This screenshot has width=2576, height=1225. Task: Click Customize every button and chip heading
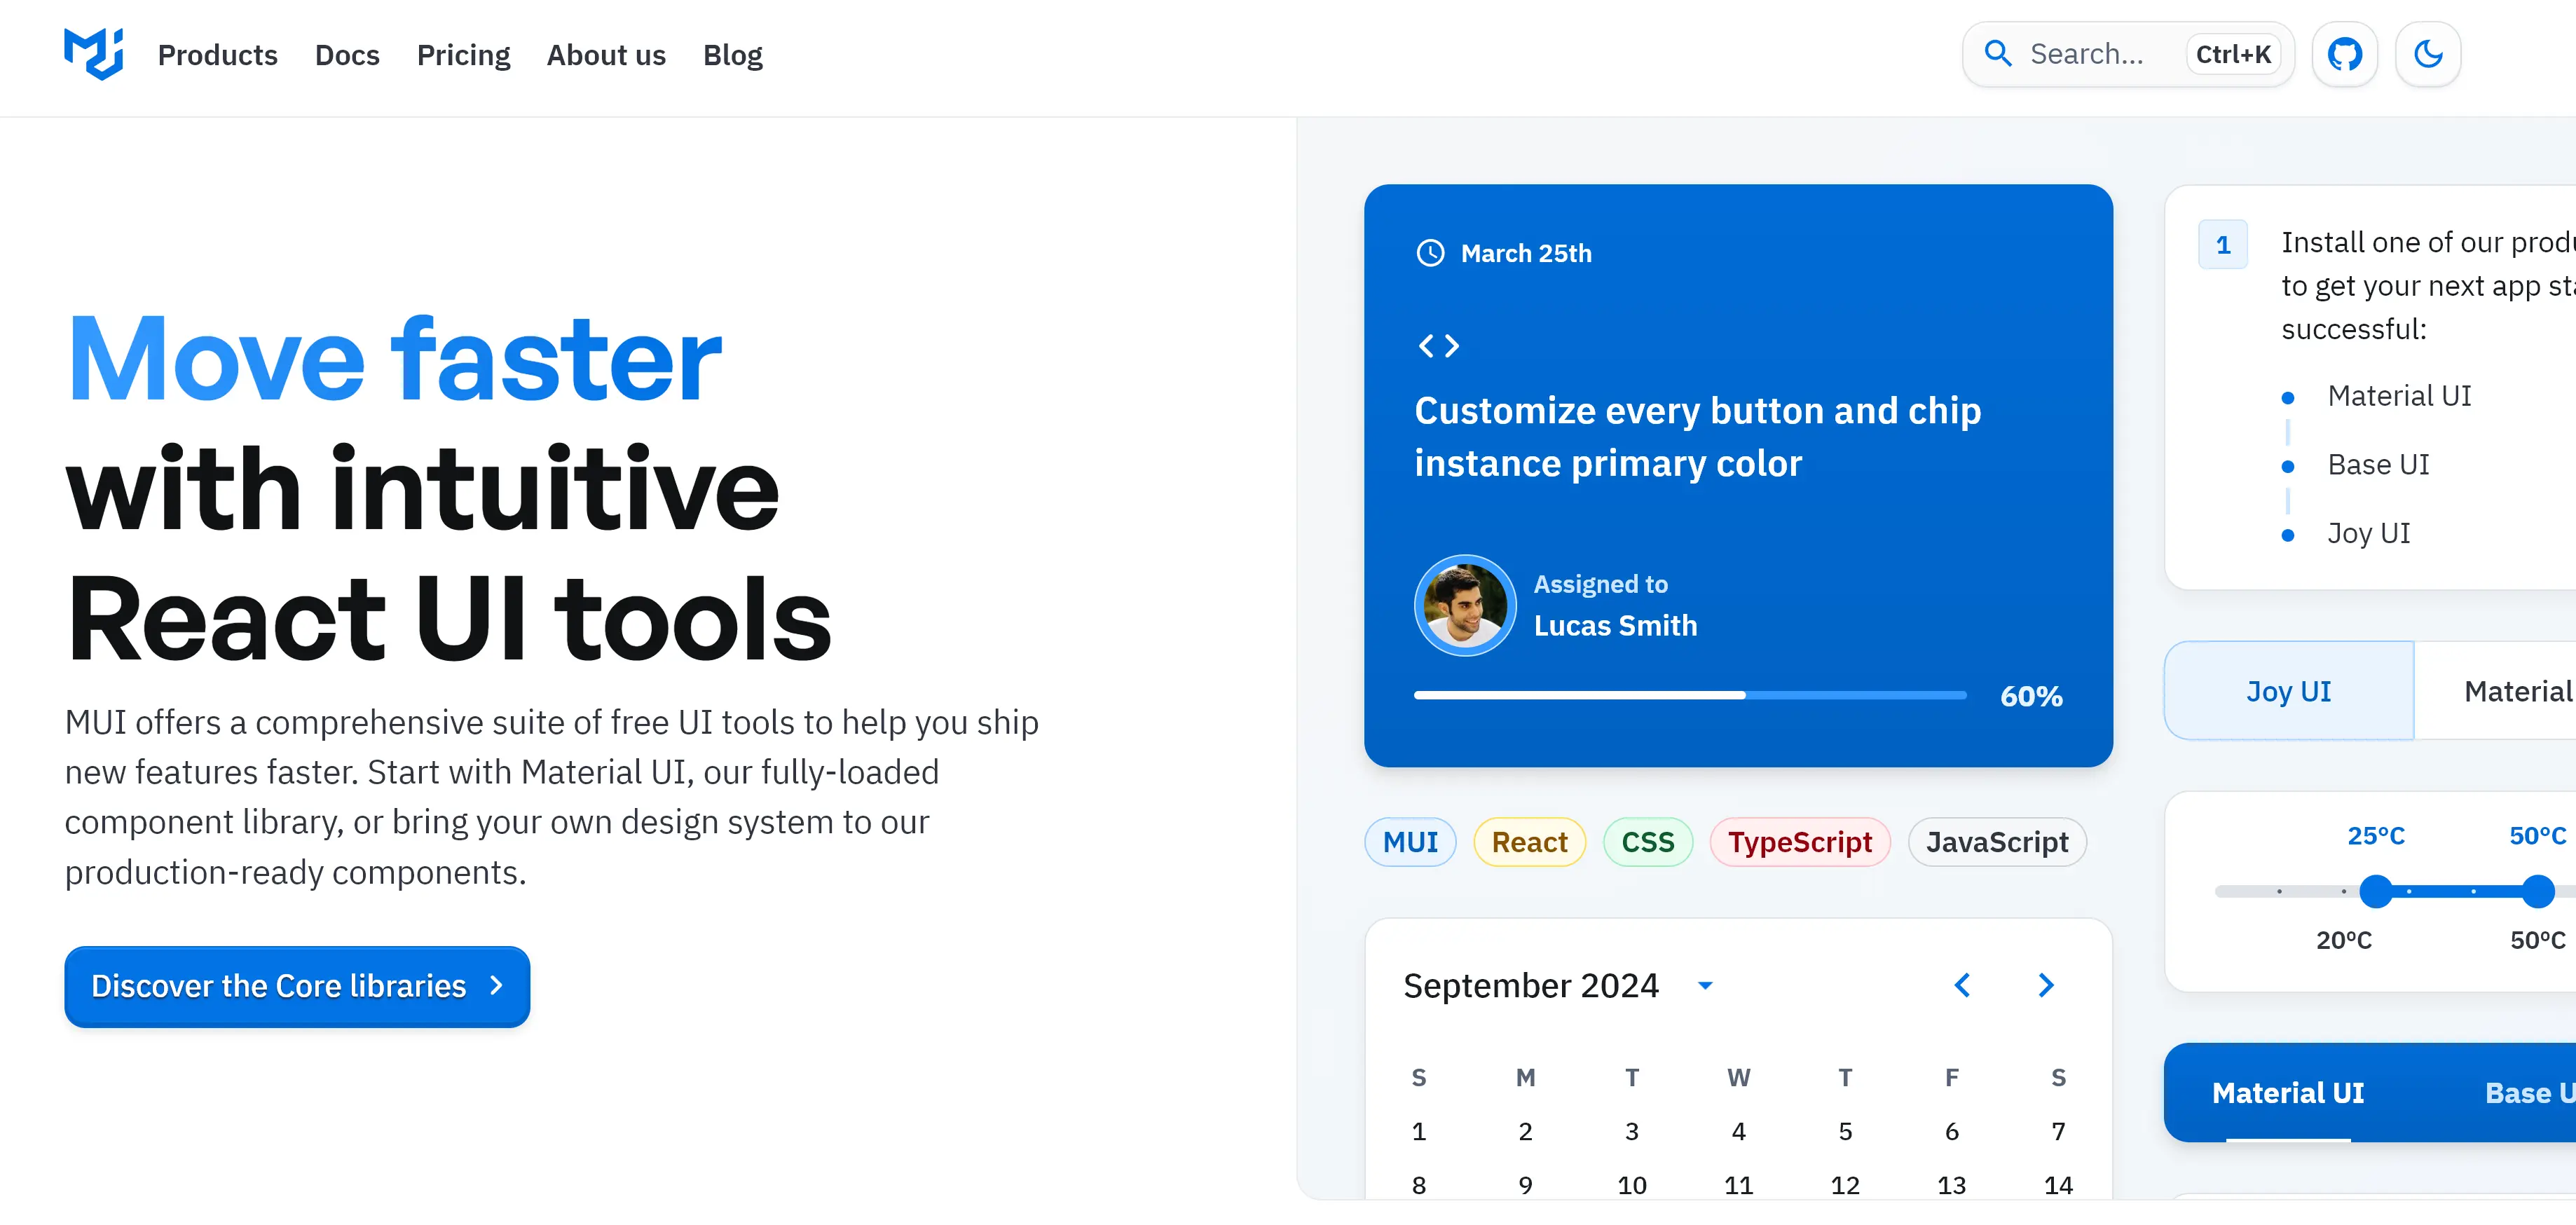point(1697,437)
